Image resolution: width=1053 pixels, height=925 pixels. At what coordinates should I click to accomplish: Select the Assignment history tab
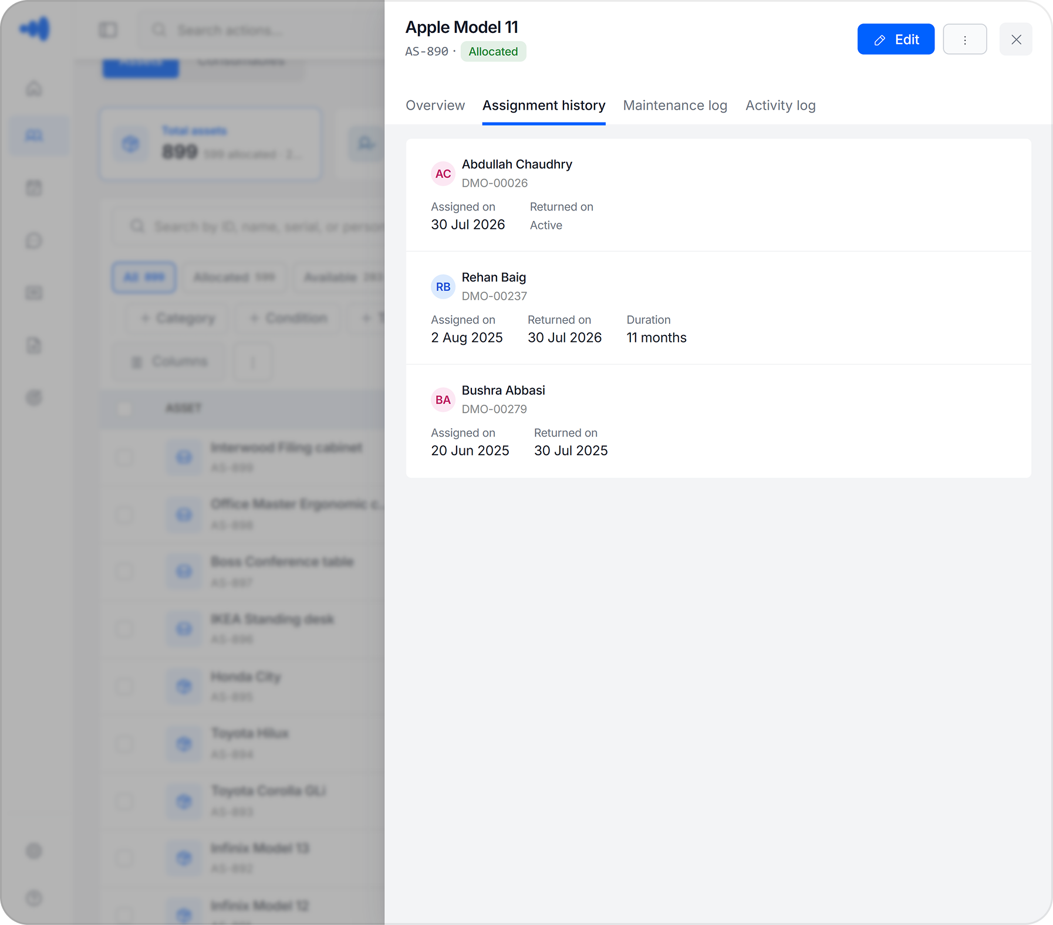click(x=544, y=106)
